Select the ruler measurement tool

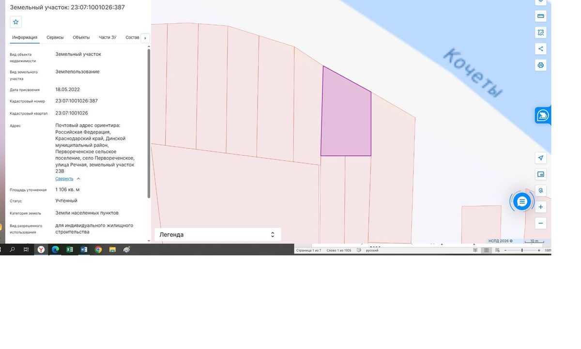pyautogui.click(x=541, y=16)
